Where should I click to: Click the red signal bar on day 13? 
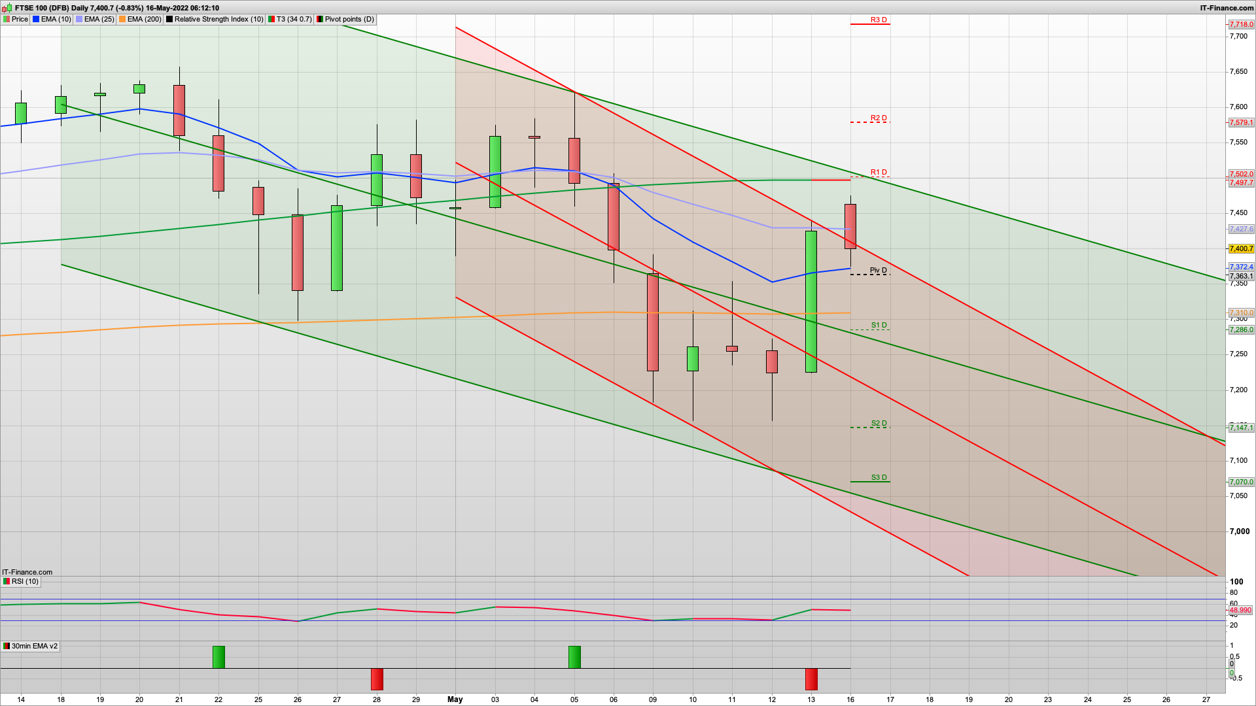pyautogui.click(x=811, y=679)
